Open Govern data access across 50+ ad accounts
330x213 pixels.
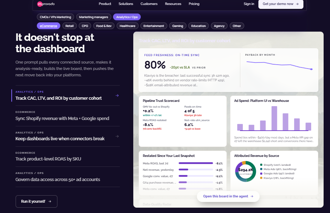click(68, 177)
